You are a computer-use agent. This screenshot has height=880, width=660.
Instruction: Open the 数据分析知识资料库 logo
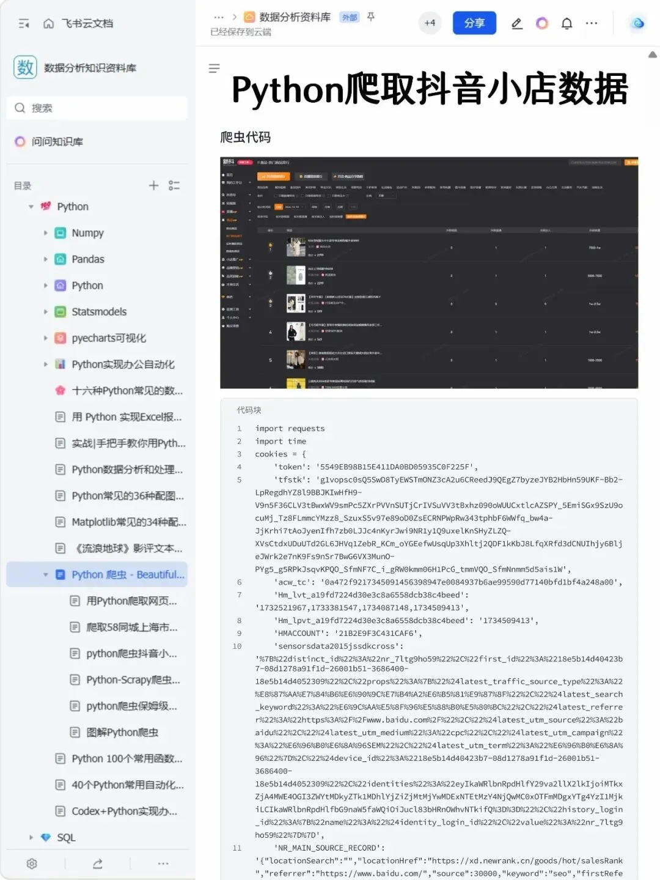25,67
